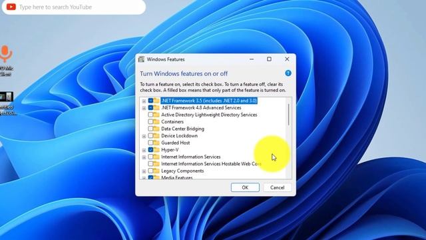
Task: Focus the YouTube search input field
Action: [x=74, y=7]
